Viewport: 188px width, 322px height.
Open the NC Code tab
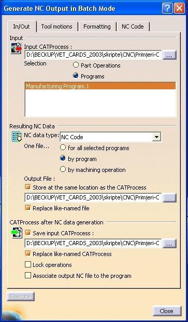[x=133, y=26]
